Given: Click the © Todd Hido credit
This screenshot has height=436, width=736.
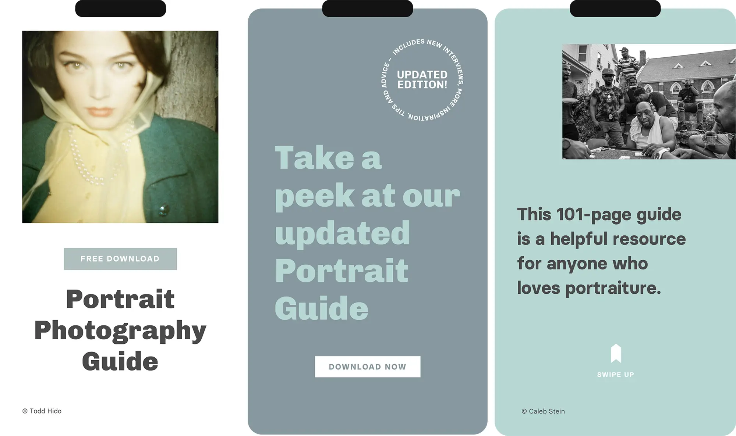Looking at the screenshot, I should pyautogui.click(x=42, y=411).
